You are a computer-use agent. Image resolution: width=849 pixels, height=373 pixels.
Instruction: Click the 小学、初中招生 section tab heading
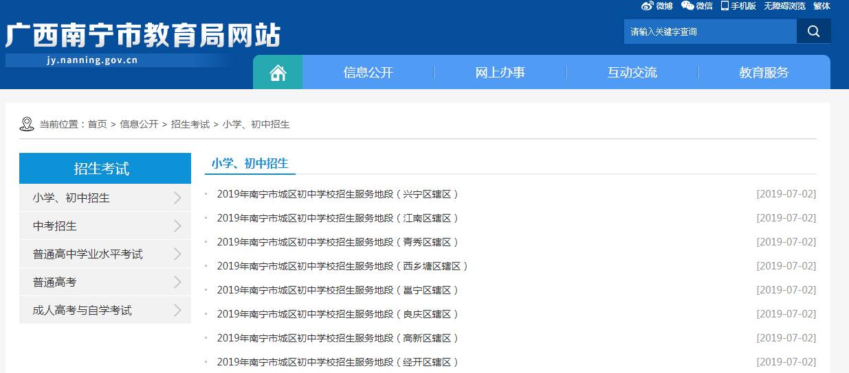[250, 163]
